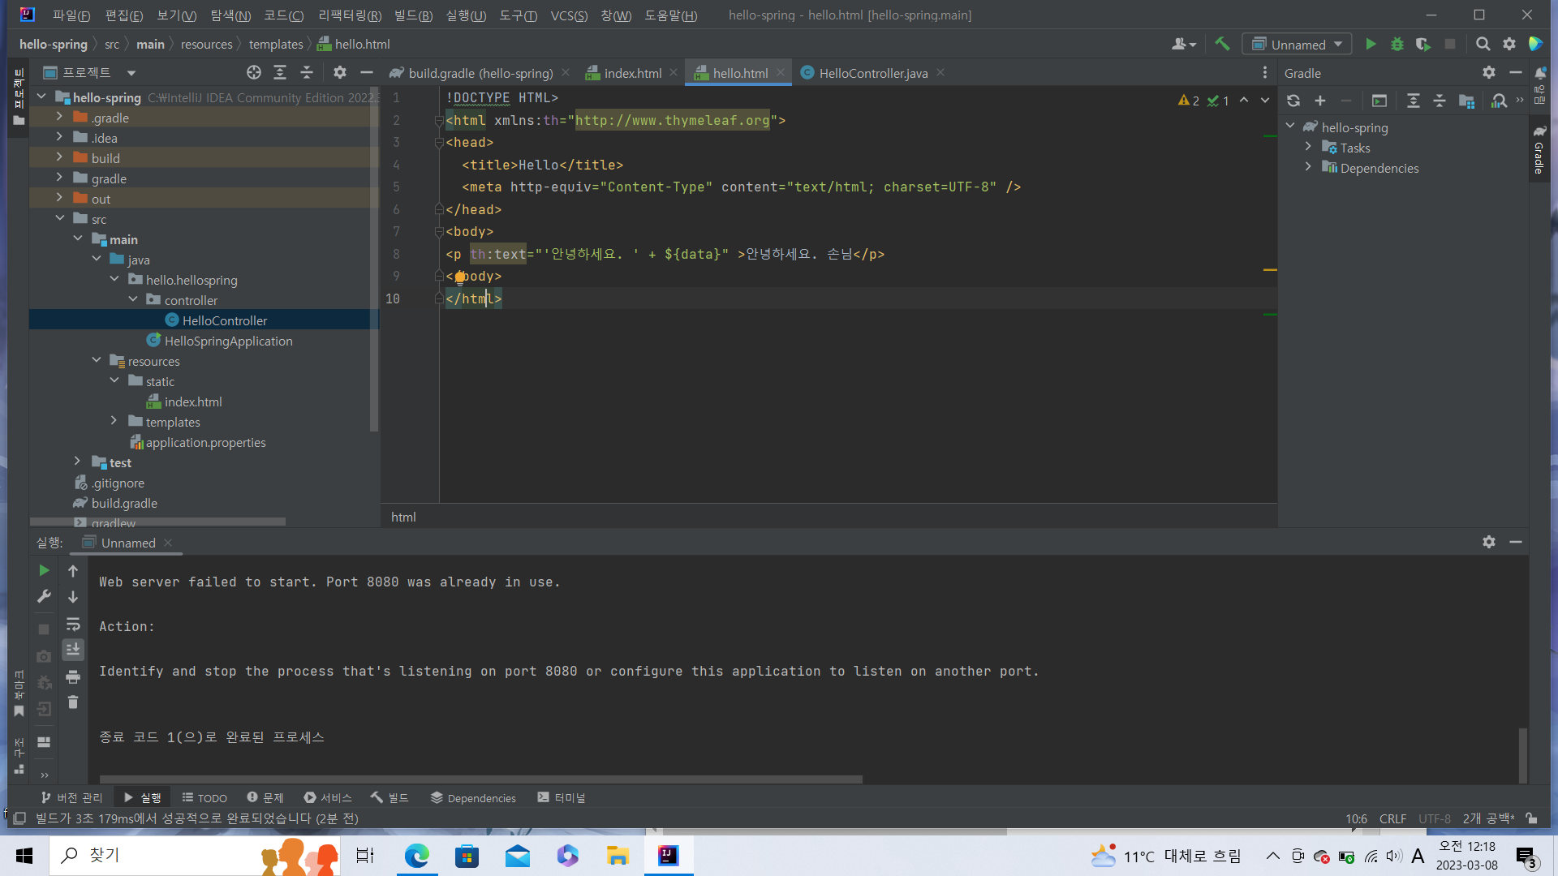Rerun the application in Run panel

(44, 571)
